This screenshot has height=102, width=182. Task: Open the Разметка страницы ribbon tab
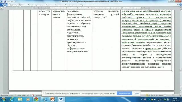click(35, 5)
